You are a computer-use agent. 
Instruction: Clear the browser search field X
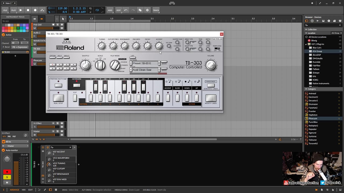(x=340, y=25)
